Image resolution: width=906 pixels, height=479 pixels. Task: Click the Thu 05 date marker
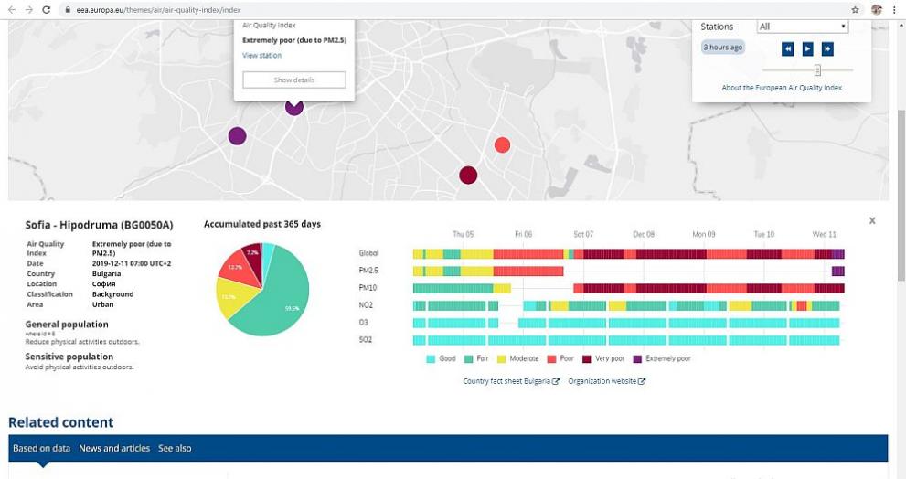[463, 234]
